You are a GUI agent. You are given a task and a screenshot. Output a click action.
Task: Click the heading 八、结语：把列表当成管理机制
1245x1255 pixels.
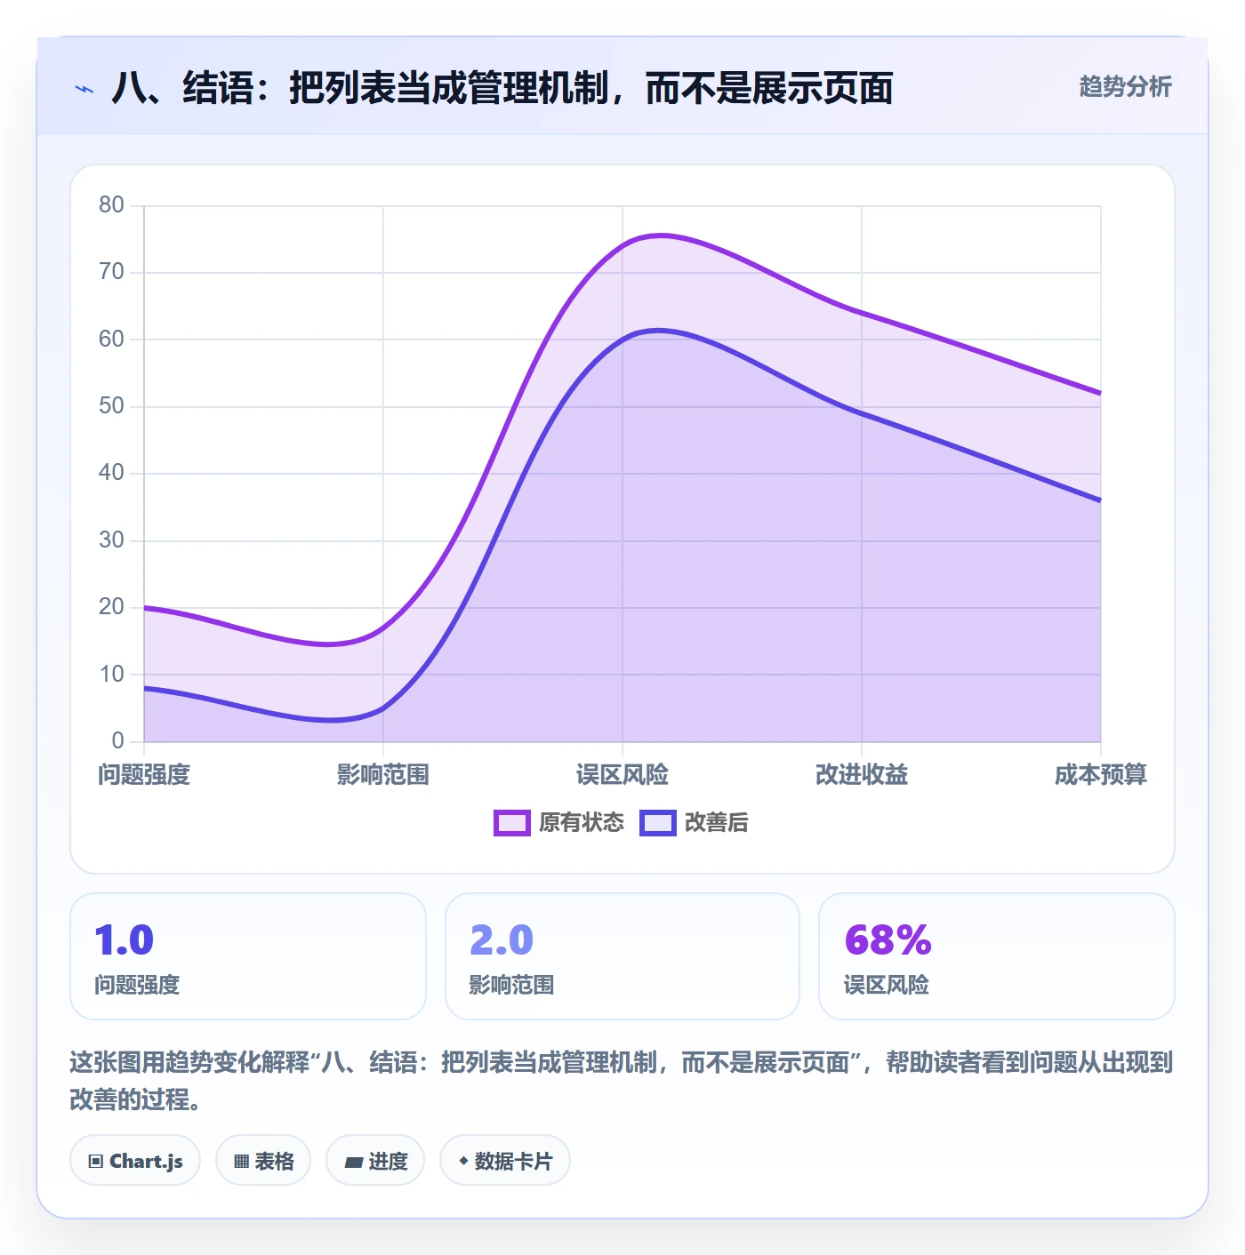[502, 88]
